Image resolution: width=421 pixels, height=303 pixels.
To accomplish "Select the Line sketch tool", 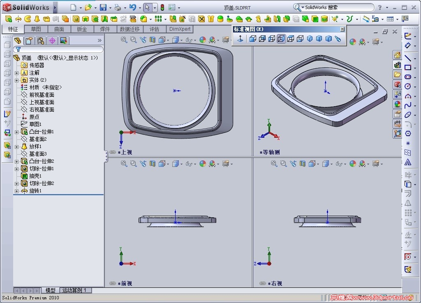I will coord(407,58).
